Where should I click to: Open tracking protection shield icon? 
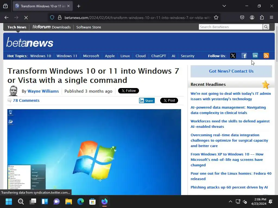52,18
